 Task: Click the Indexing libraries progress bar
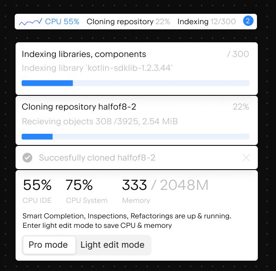[135, 83]
